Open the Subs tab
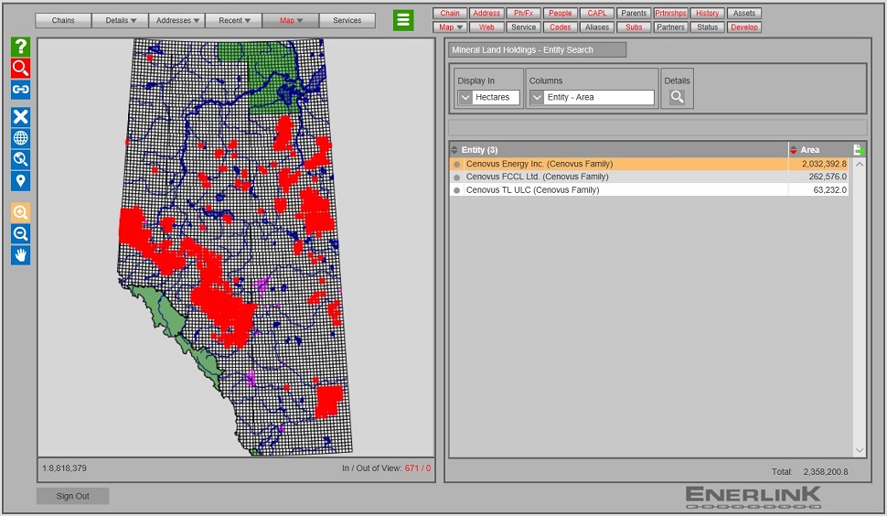Screen dimensions: 887x516 (634, 27)
